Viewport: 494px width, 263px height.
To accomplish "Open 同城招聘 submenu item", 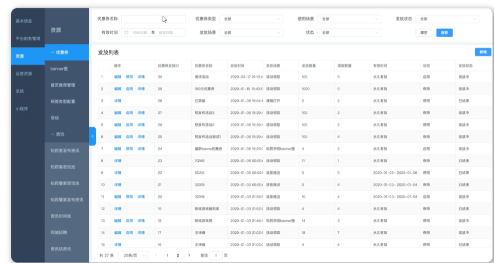I will (67, 232).
